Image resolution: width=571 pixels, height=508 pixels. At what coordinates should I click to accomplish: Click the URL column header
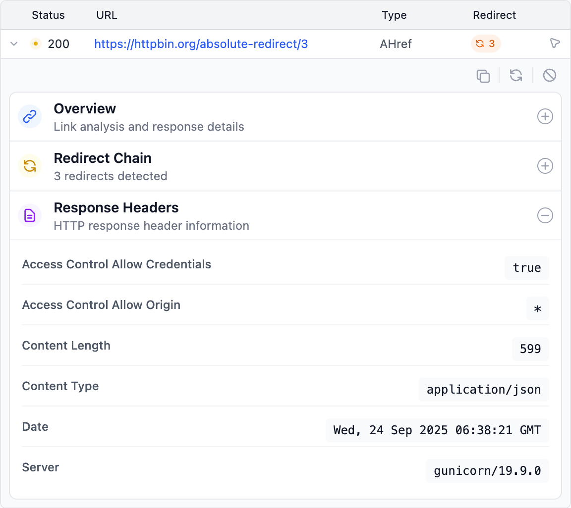[x=107, y=15]
